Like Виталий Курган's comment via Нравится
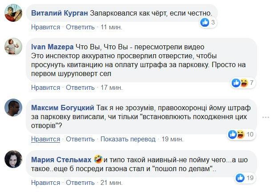The image size is (274, 192). click(45, 27)
